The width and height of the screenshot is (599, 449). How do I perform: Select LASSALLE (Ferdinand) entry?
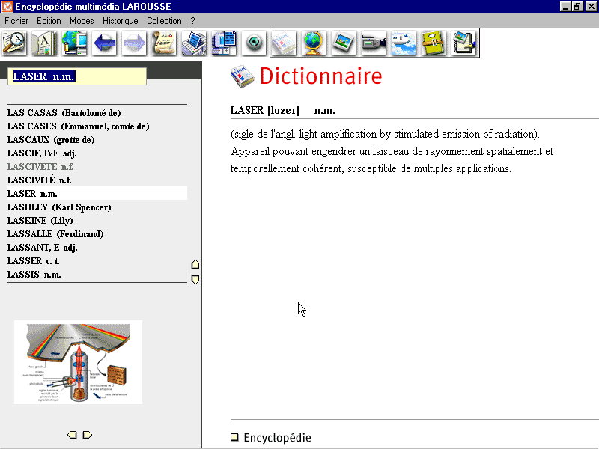pyautogui.click(x=55, y=233)
